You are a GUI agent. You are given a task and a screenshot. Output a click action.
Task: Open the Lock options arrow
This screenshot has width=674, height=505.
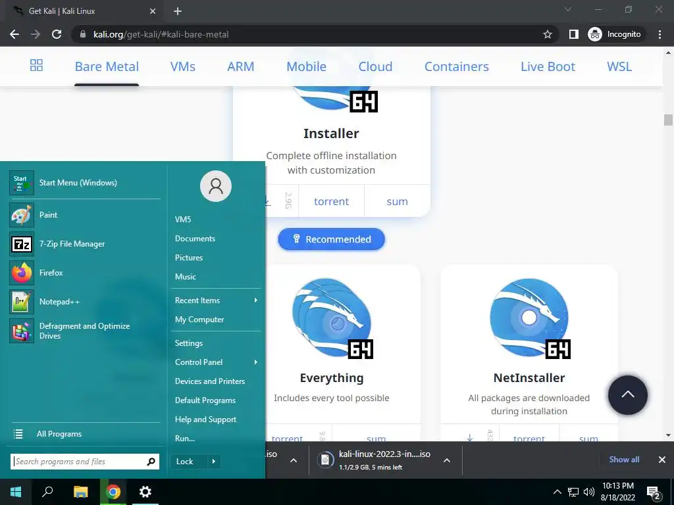point(214,462)
